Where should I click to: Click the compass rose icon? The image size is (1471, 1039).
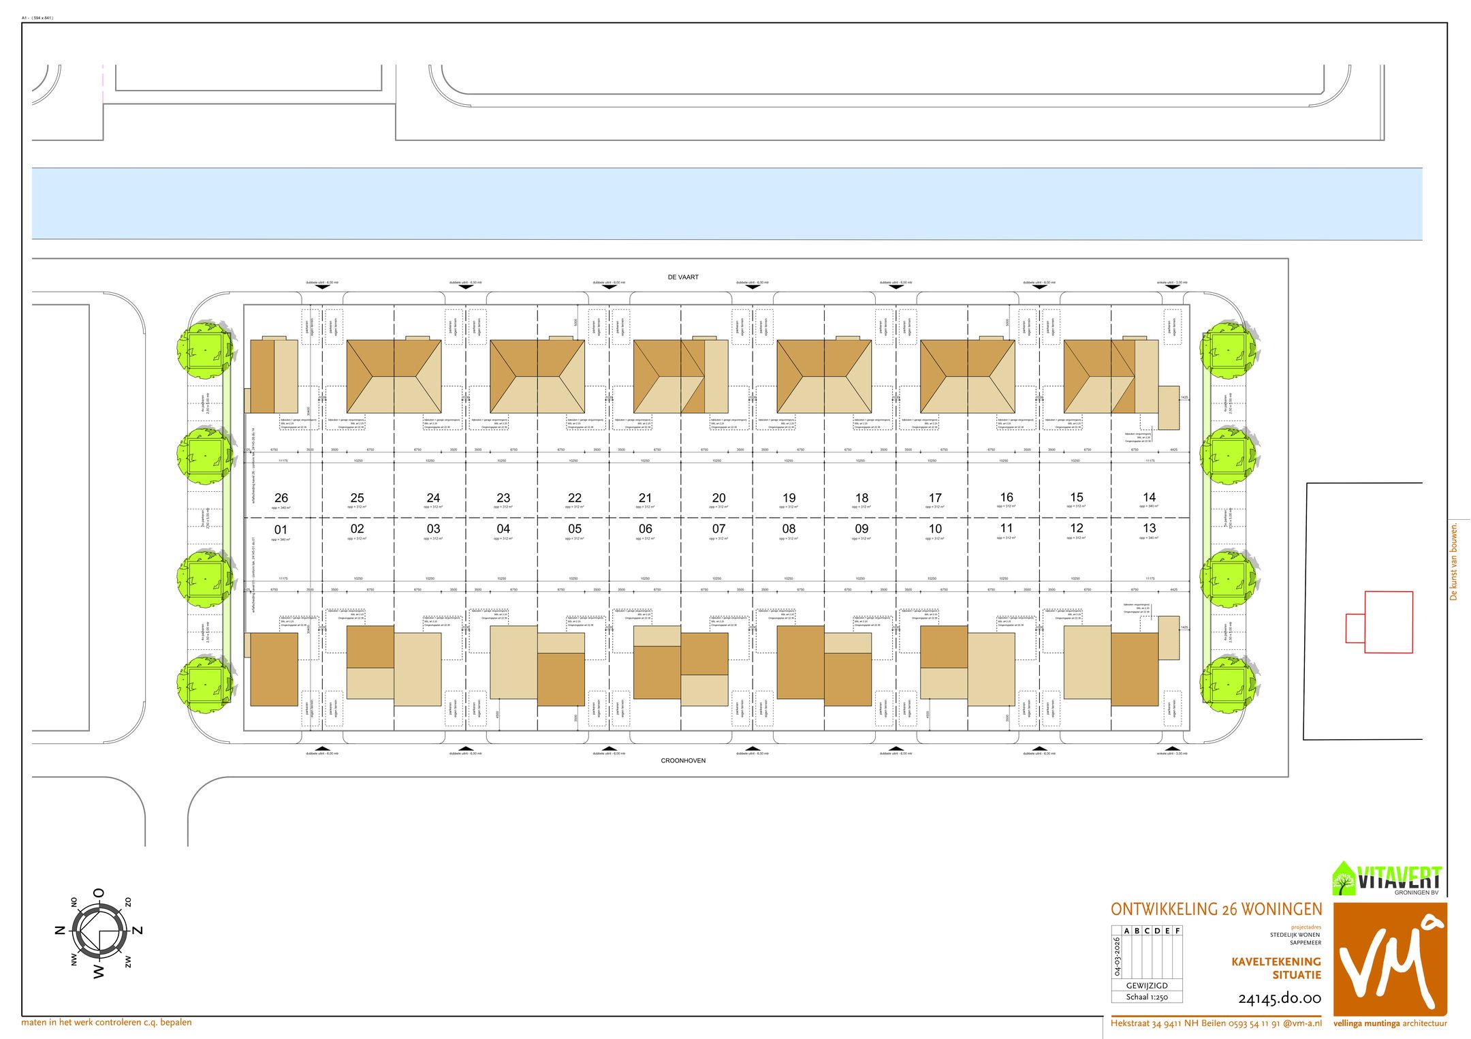pyautogui.click(x=99, y=931)
